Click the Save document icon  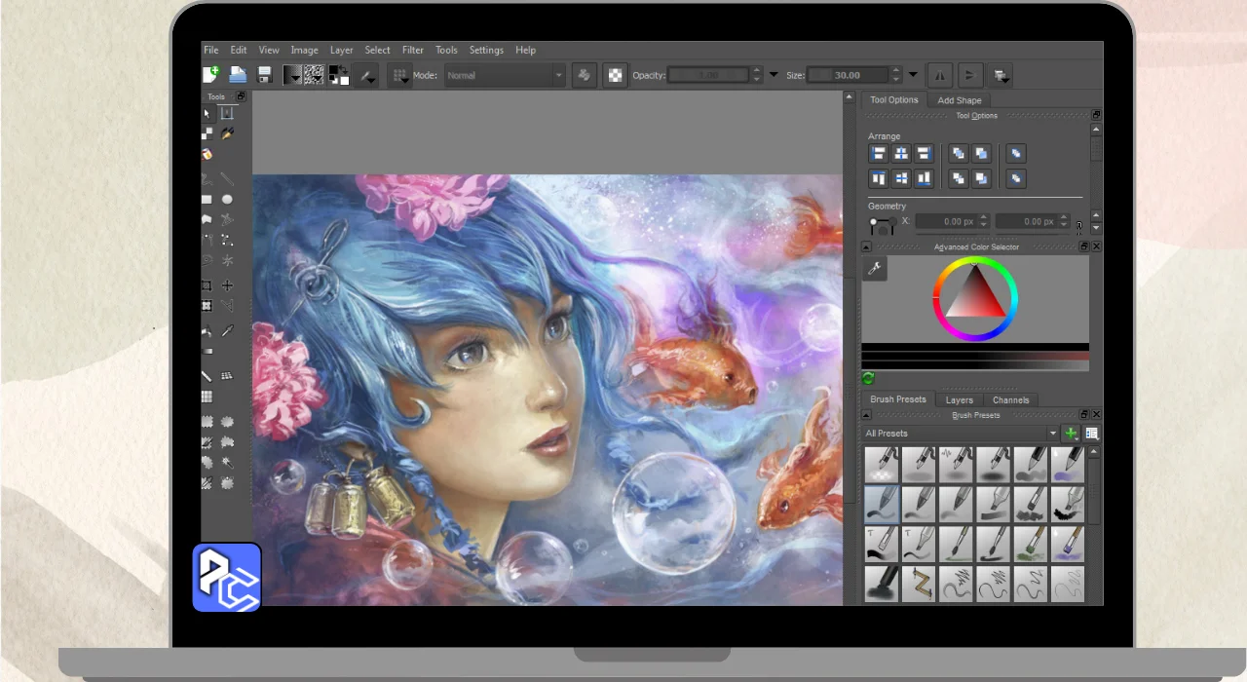pos(264,75)
